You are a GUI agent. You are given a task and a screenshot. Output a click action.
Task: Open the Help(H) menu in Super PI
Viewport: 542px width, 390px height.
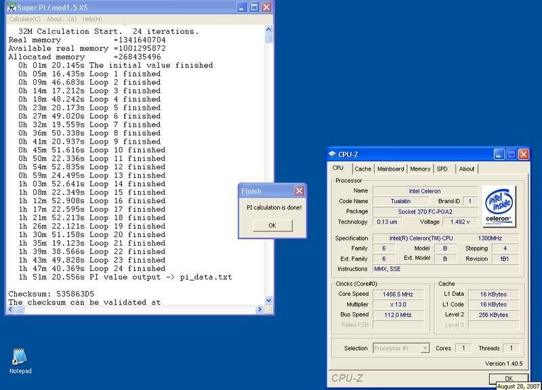click(92, 19)
